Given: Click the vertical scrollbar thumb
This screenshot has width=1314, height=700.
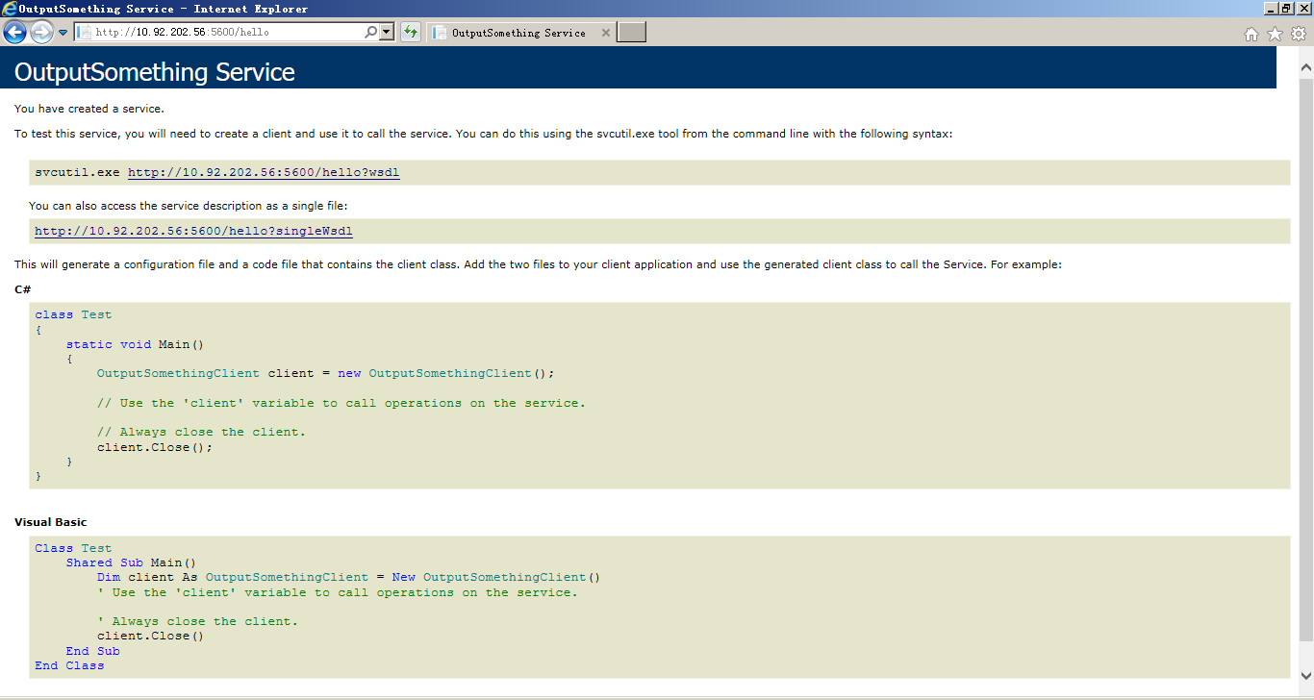Looking at the screenshot, I should click(1305, 359).
